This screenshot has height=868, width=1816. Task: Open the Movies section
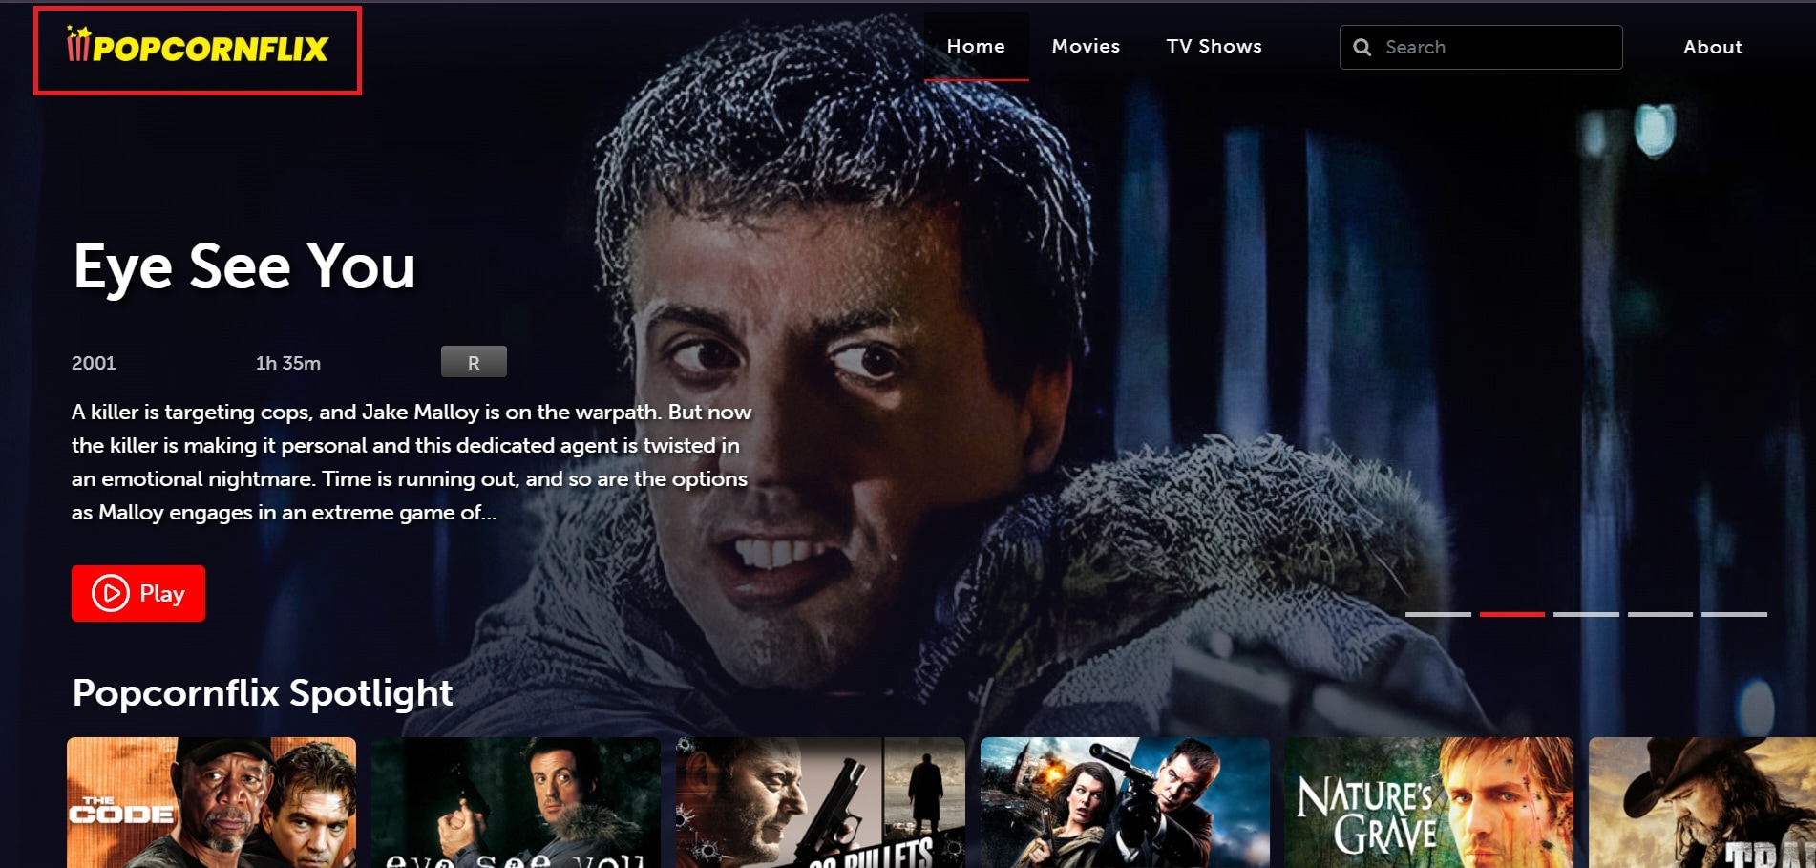1086,46
